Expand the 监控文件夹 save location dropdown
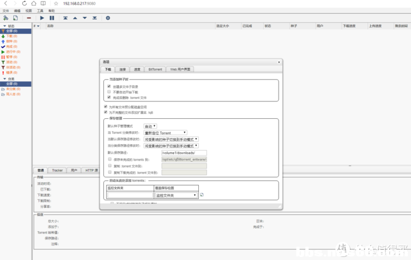 [x=176, y=195]
